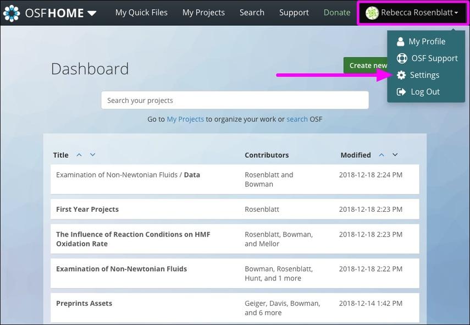470x325 pixels.
Task: Click the Dashboard page heading
Action: [x=90, y=69]
